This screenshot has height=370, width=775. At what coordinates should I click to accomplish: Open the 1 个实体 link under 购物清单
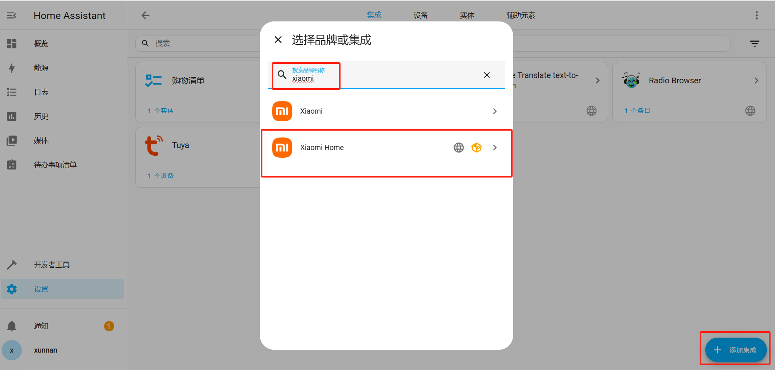tap(161, 111)
